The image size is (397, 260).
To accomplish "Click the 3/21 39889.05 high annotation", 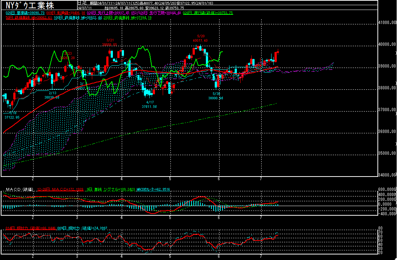I will point(110,42).
